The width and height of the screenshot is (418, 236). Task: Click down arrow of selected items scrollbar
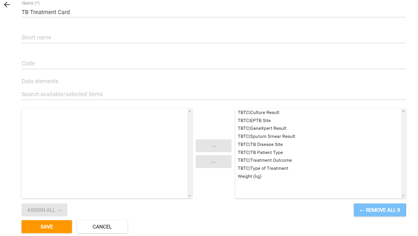404,196
